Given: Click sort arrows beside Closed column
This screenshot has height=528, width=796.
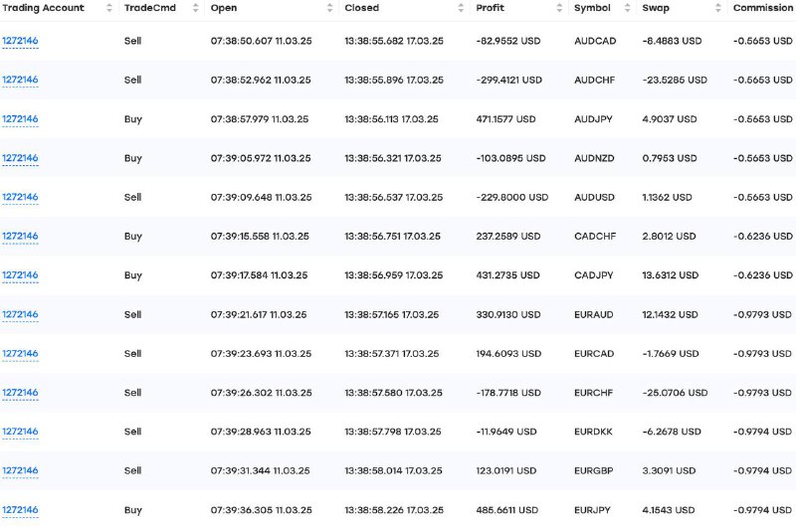Looking at the screenshot, I should (461, 8).
